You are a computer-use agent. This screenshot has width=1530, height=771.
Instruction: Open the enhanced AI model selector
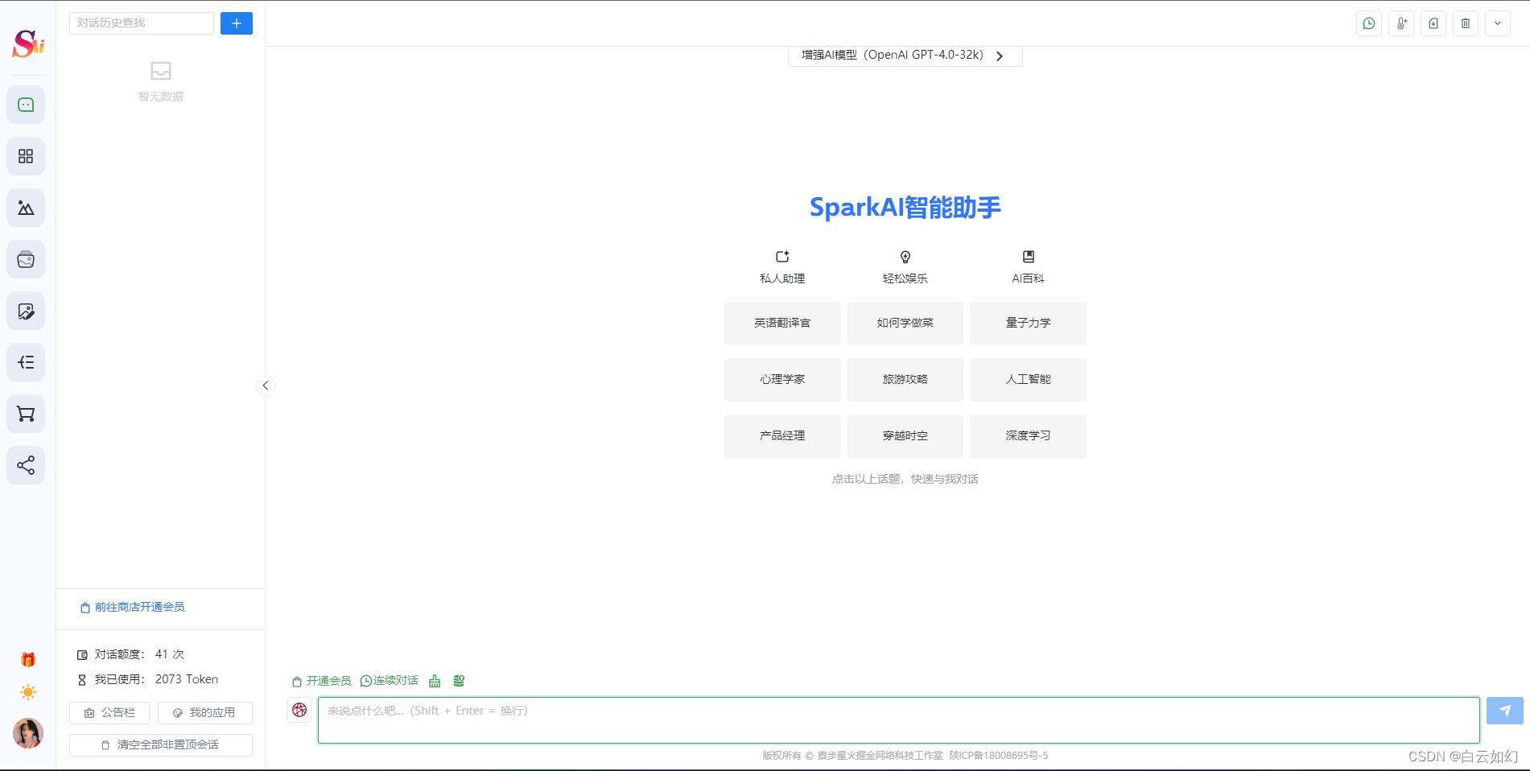point(905,56)
